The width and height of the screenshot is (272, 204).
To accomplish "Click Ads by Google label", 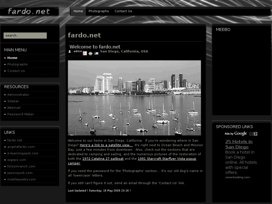I will (236, 134).
